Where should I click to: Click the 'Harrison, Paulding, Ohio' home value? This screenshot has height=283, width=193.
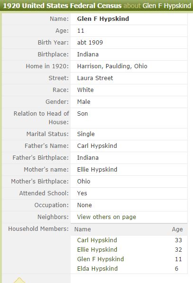tap(112, 66)
